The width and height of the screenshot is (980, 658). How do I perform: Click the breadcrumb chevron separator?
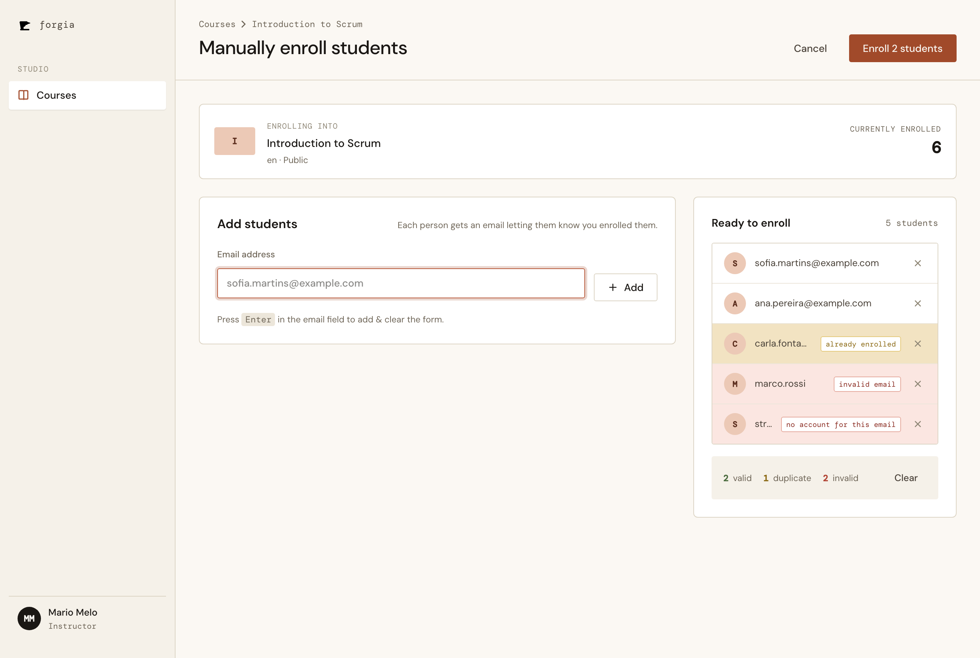[244, 24]
